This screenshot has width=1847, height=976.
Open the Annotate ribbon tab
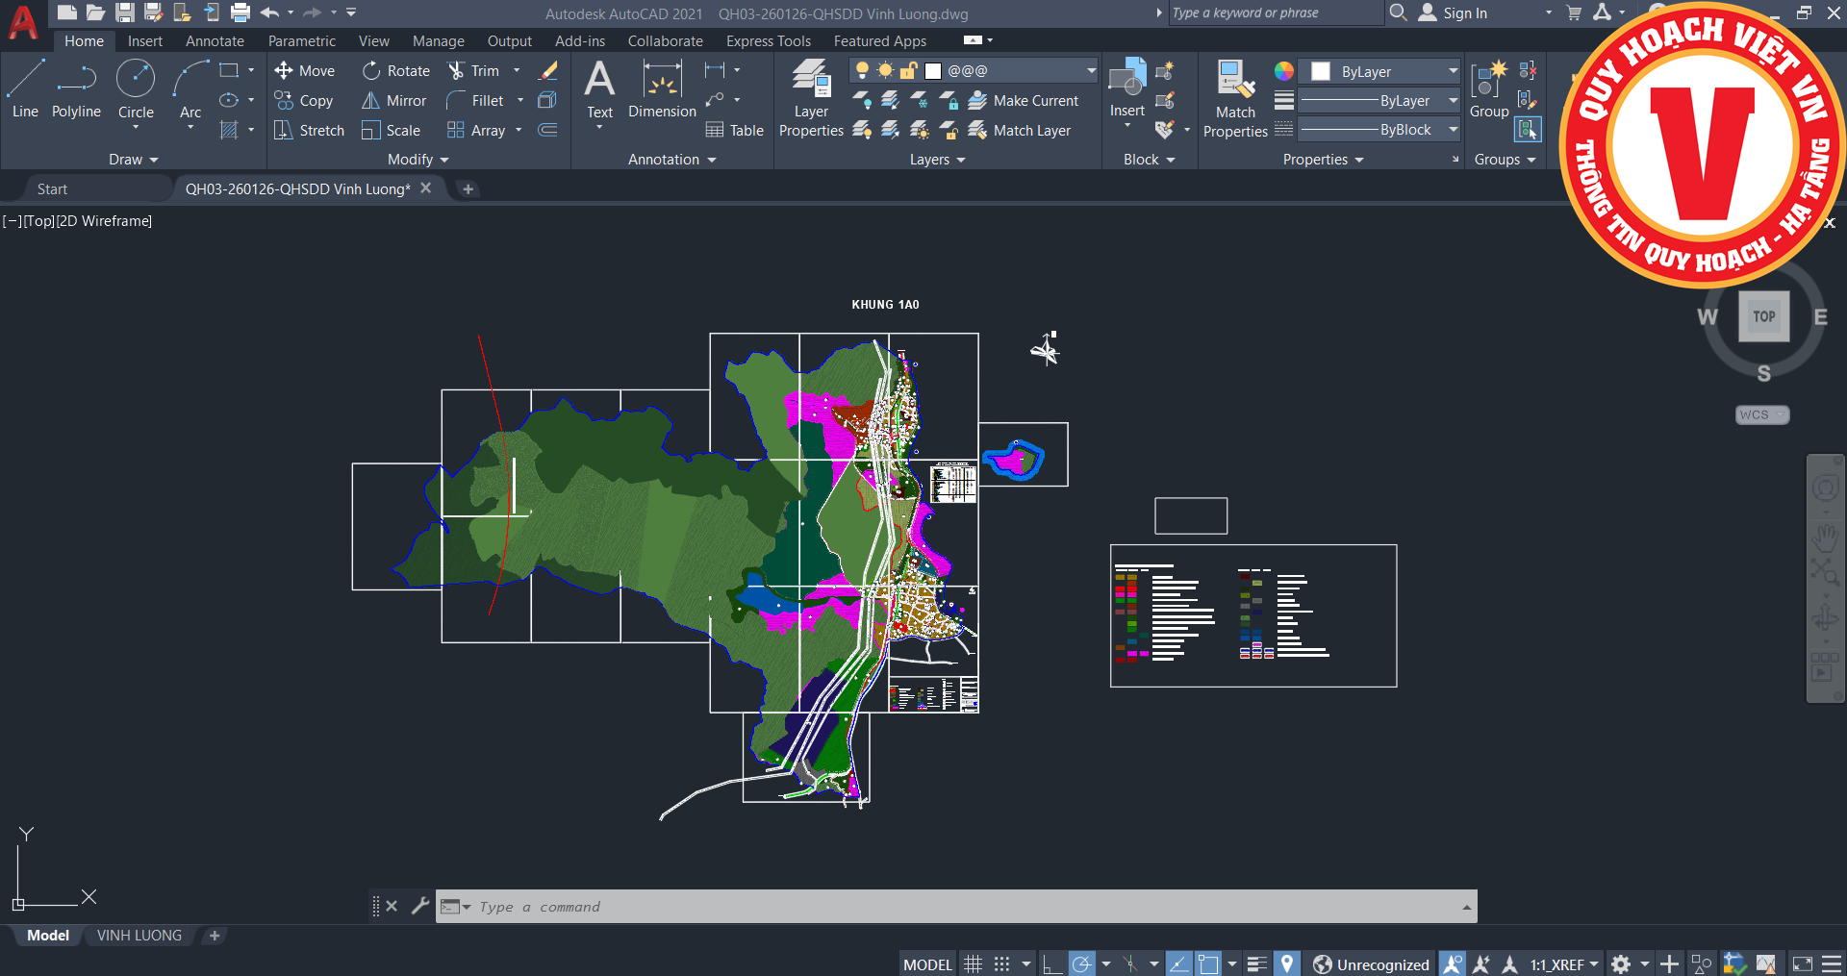[215, 41]
